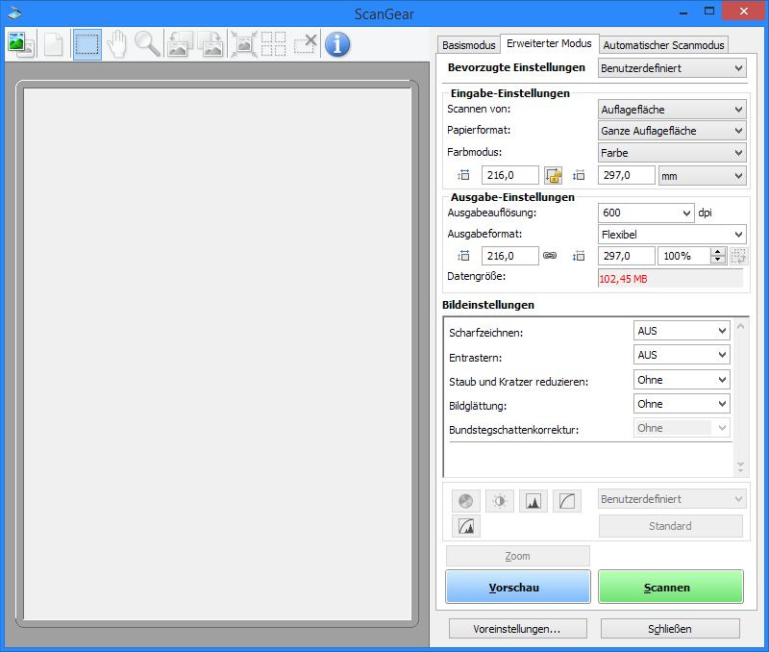
Task: Open the blue information icon
Action: tap(337, 43)
